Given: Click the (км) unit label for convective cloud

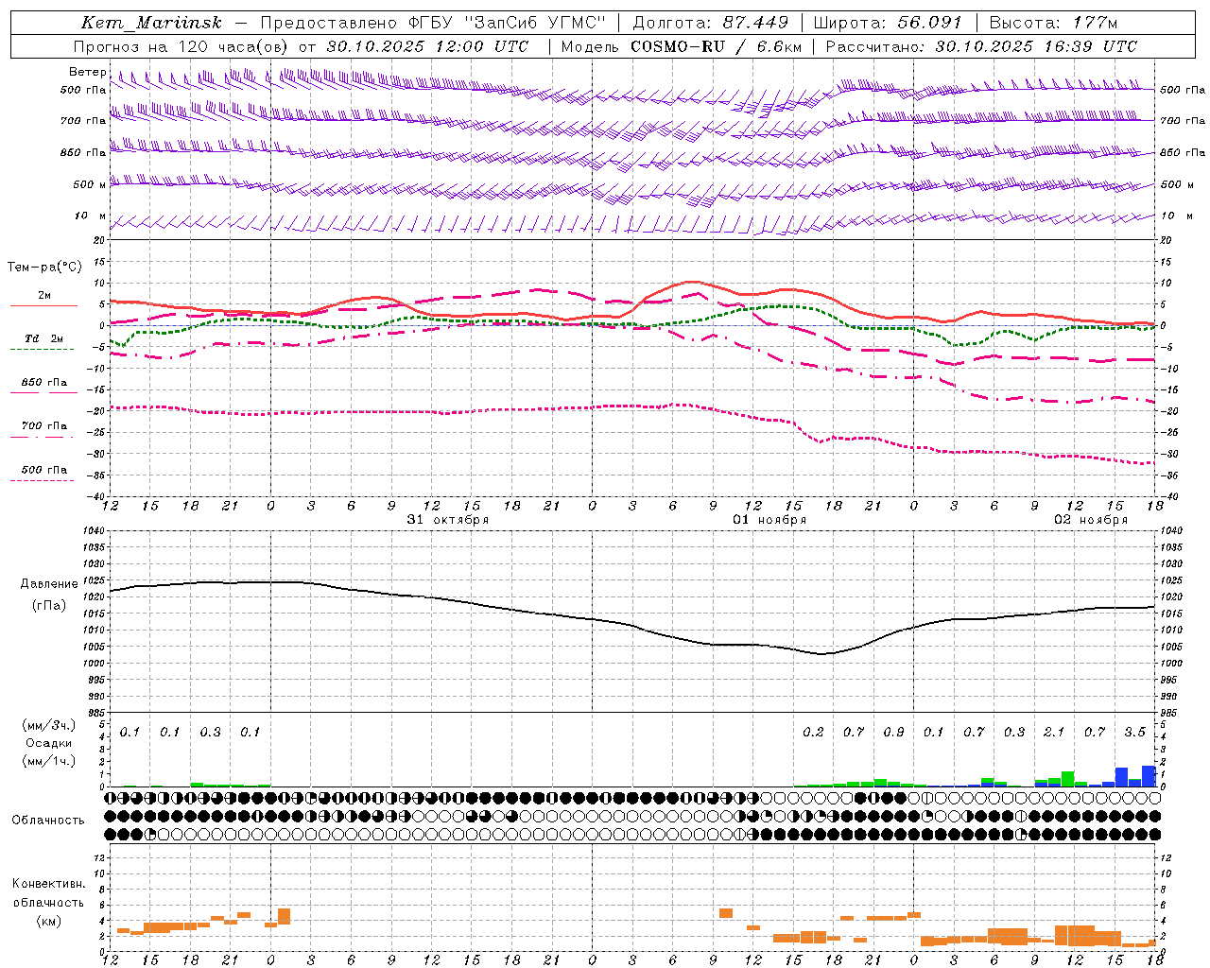Looking at the screenshot, I should [49, 921].
